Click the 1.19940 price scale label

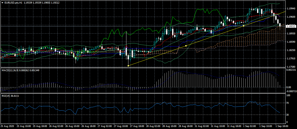click(291, 9)
